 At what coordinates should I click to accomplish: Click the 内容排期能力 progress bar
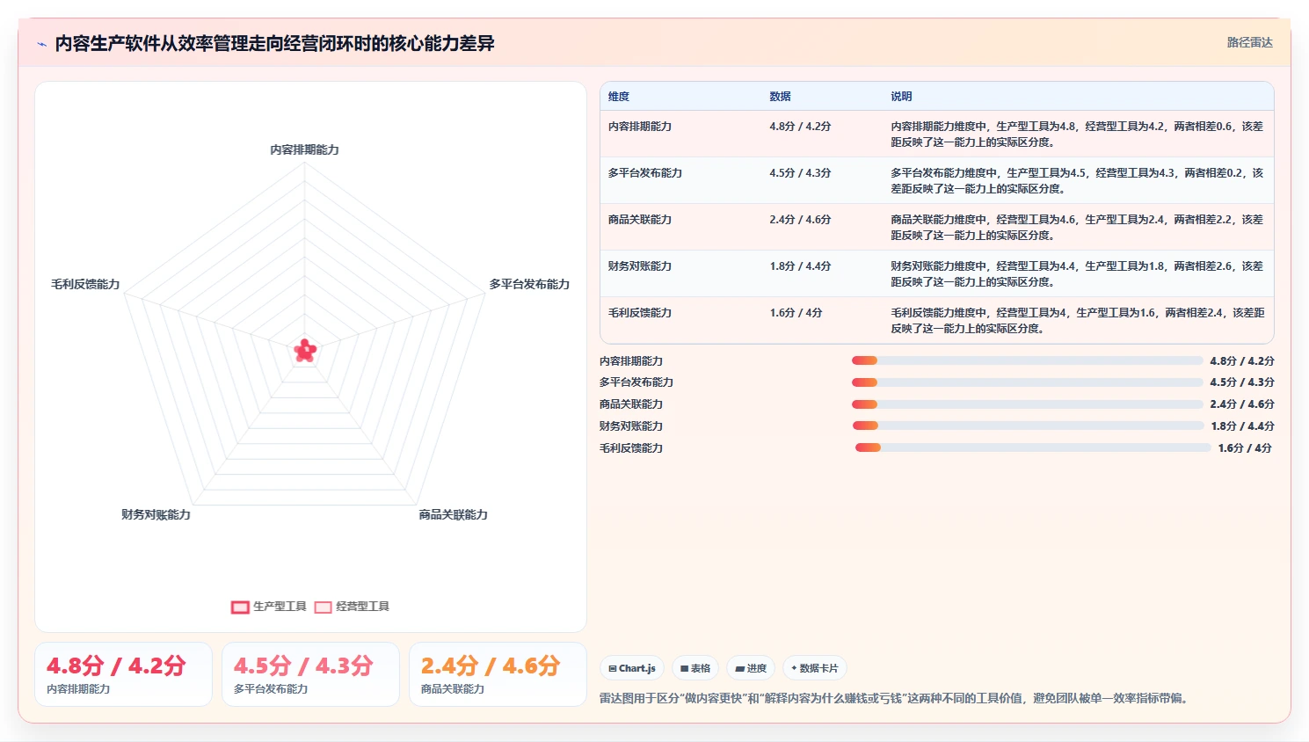[1027, 360]
